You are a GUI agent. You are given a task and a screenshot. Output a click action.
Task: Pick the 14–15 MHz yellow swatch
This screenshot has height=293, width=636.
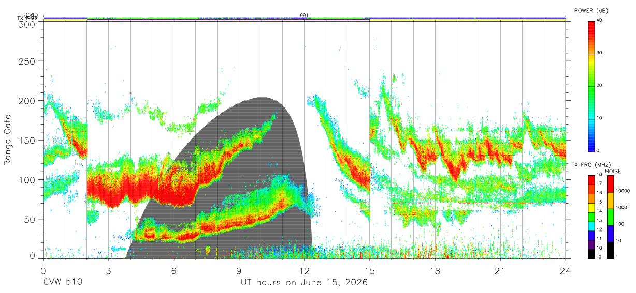(x=591, y=207)
